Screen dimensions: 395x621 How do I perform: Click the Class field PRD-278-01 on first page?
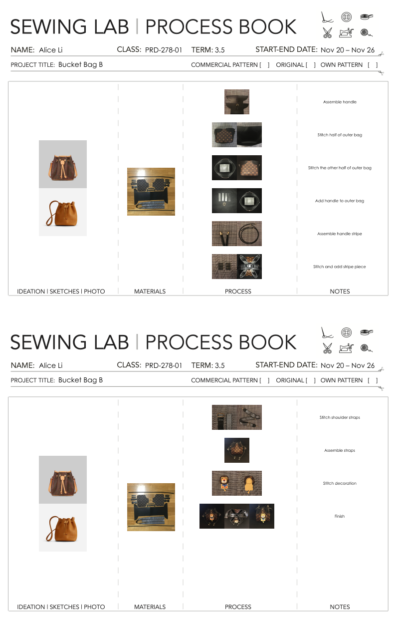(164, 50)
